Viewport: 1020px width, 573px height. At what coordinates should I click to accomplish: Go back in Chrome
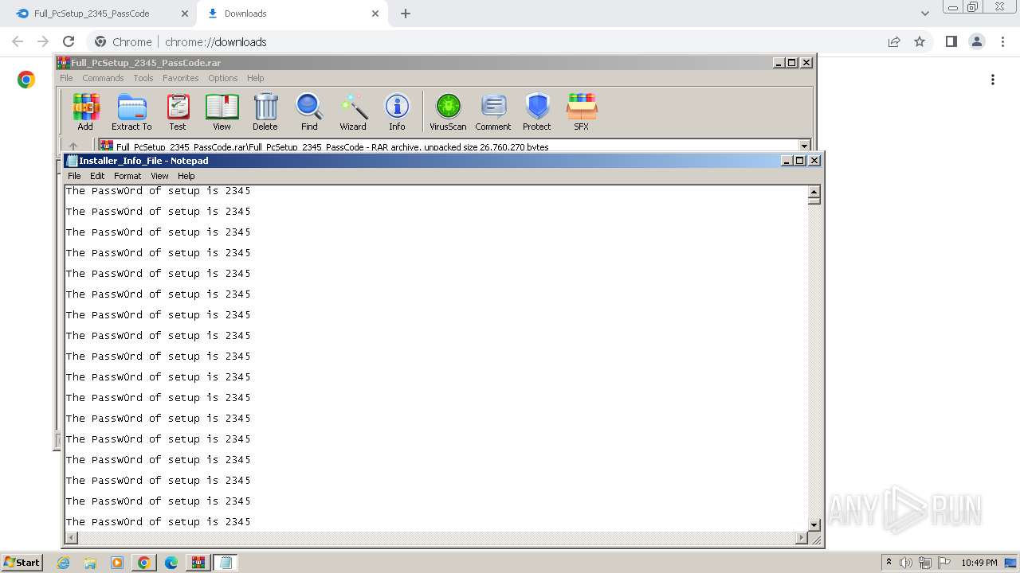[18, 41]
